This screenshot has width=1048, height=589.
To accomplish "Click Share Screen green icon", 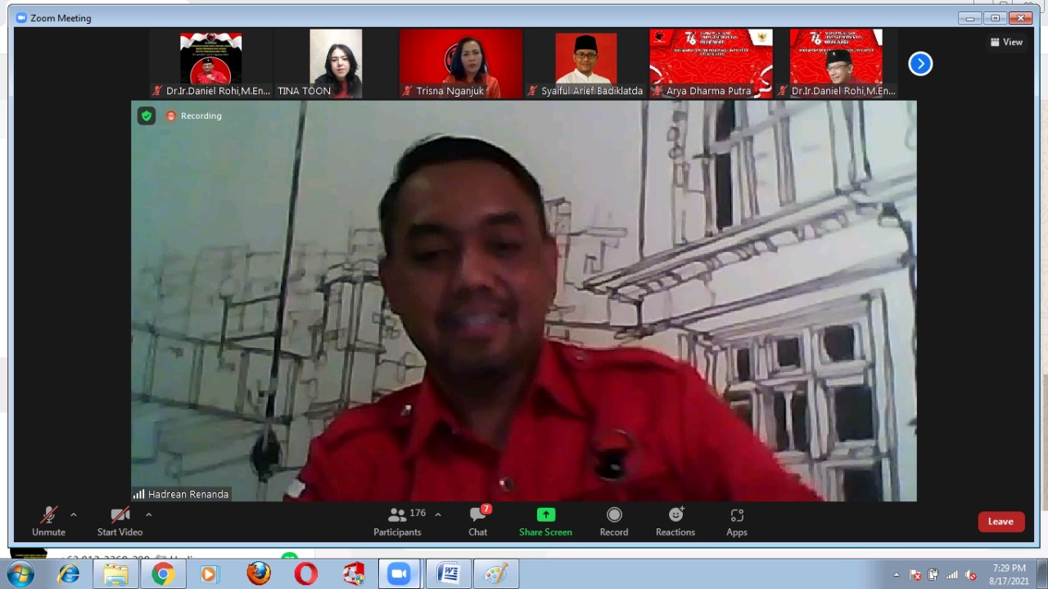I will [545, 515].
